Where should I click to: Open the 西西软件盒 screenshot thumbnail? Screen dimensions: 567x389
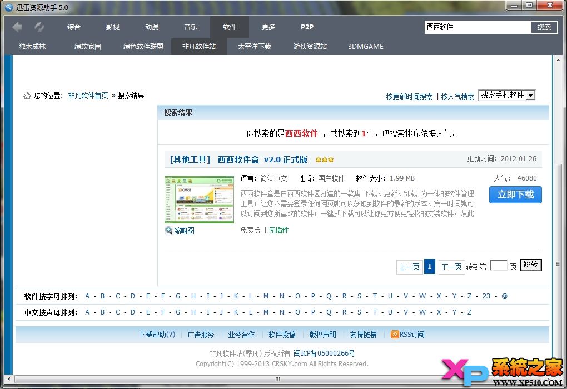(199, 200)
